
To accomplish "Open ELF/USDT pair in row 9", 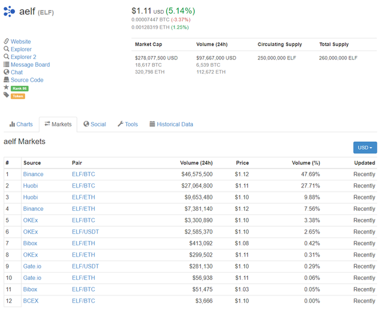I will [85, 266].
